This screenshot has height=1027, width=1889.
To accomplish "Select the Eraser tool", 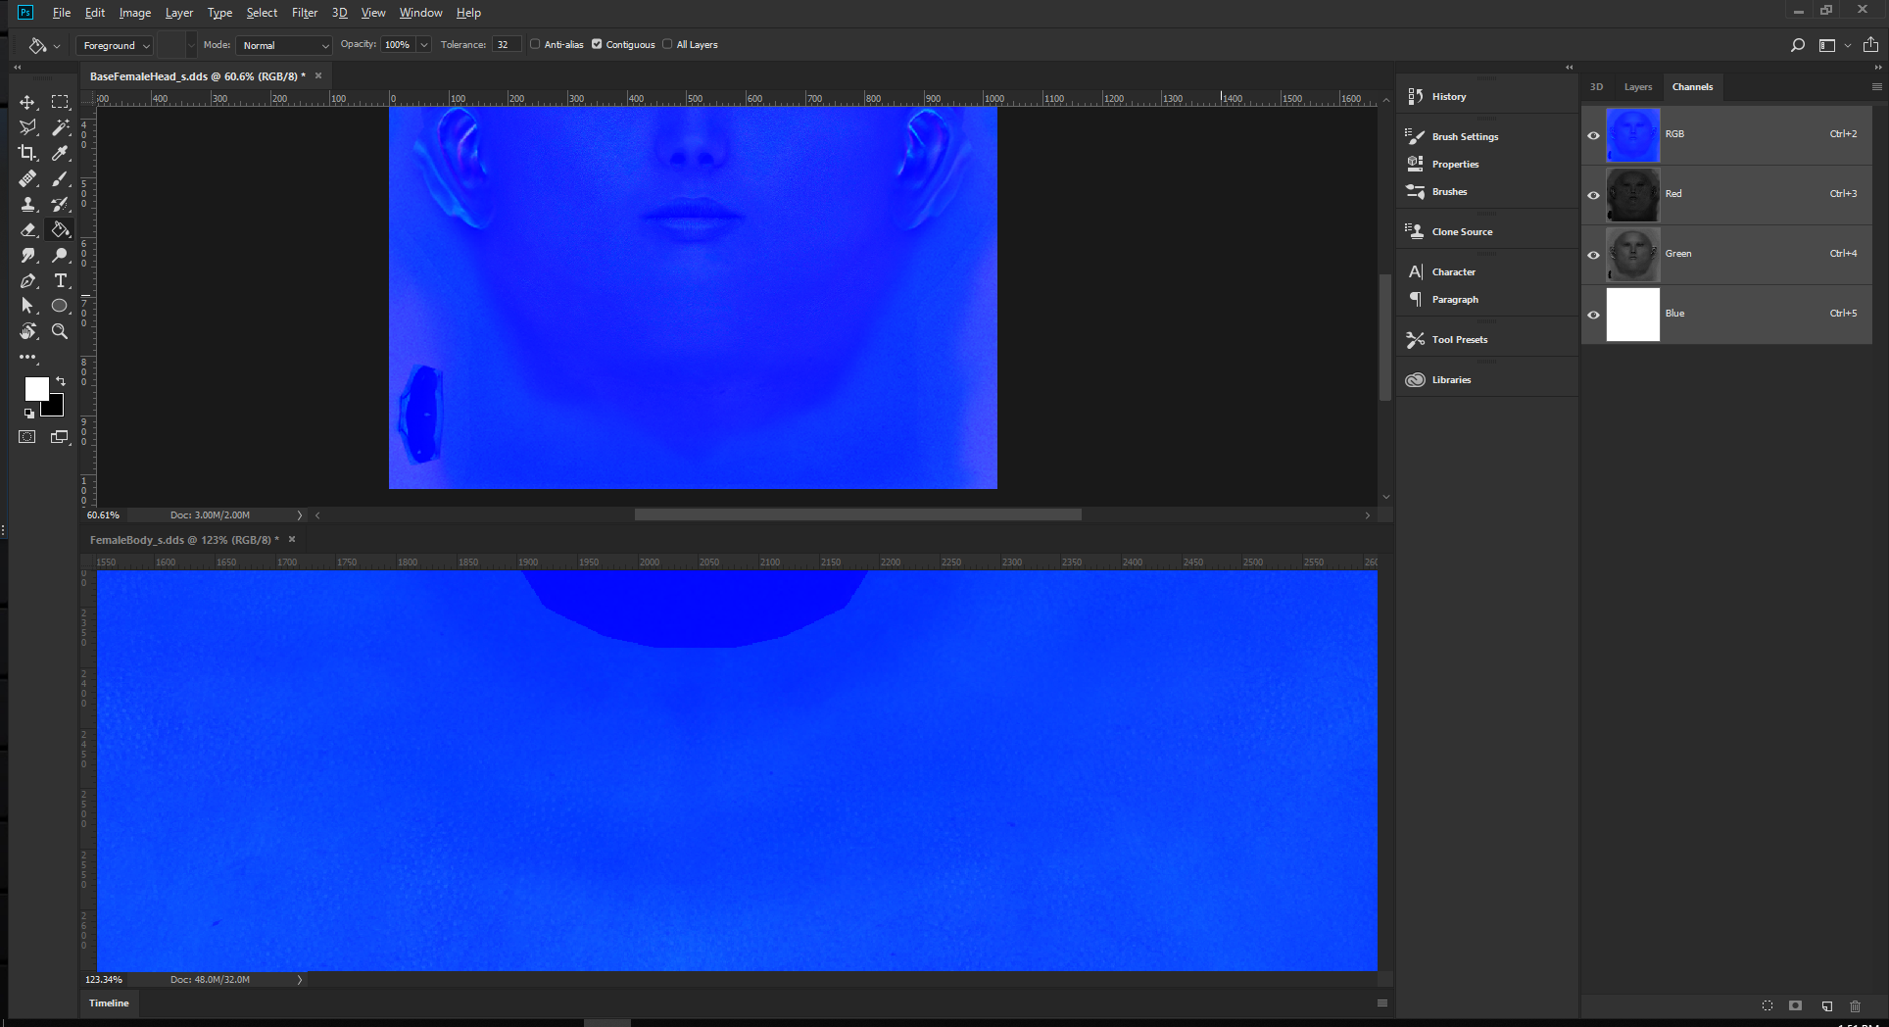I will pyautogui.click(x=28, y=230).
